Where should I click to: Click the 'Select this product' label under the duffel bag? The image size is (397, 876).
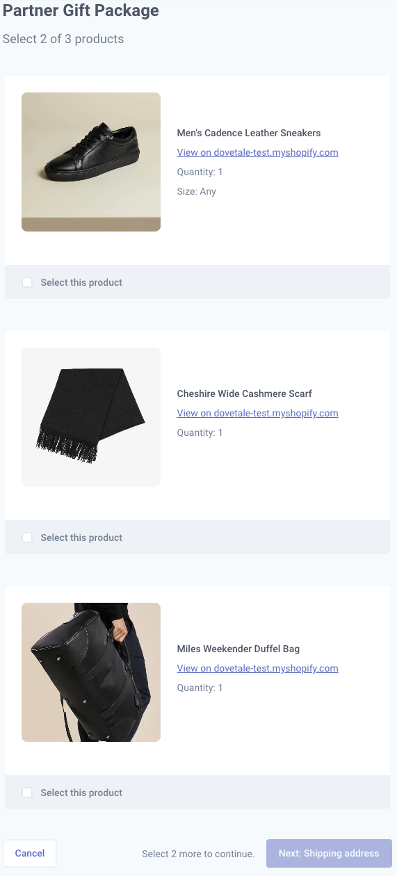point(81,793)
